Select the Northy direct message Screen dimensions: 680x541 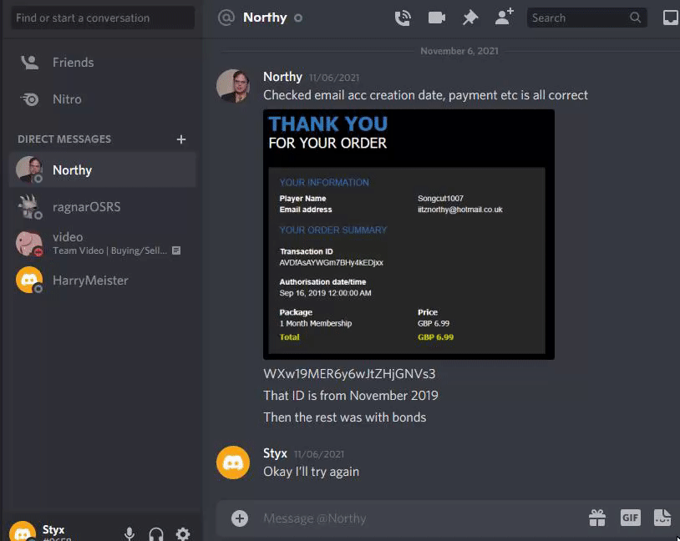[103, 170]
